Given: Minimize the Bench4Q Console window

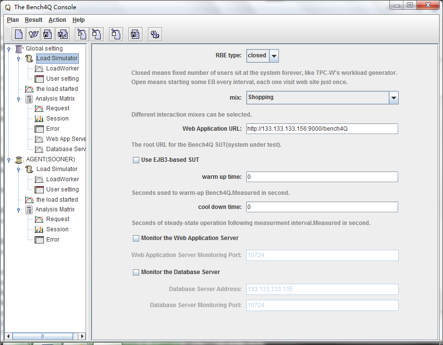Looking at the screenshot, I should (x=397, y=5).
